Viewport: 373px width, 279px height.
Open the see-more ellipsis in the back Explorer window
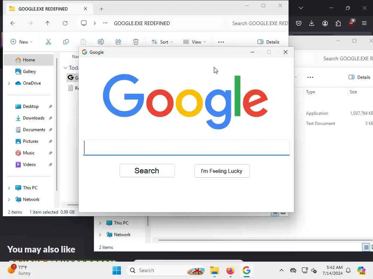click(x=310, y=77)
